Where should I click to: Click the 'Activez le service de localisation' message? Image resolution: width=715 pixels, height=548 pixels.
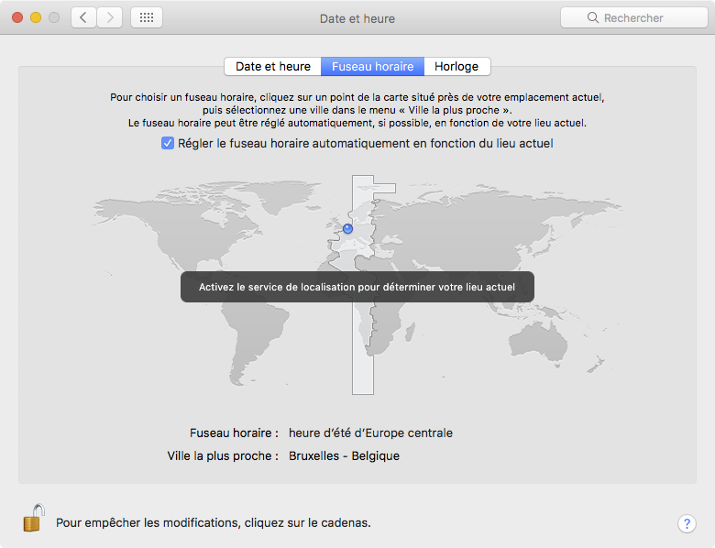(x=357, y=287)
